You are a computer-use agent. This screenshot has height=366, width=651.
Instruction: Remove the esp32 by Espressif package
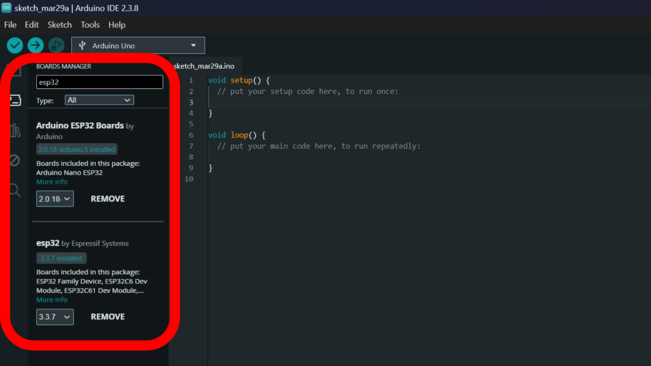click(x=107, y=316)
